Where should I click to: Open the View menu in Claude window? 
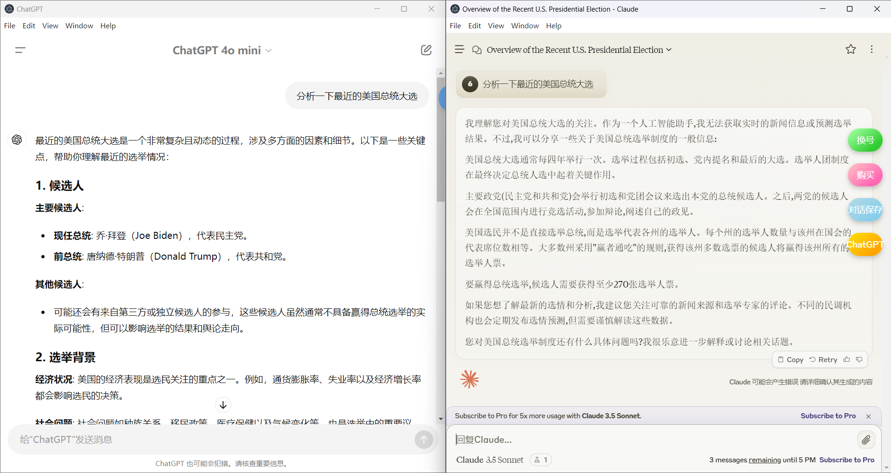tap(496, 26)
